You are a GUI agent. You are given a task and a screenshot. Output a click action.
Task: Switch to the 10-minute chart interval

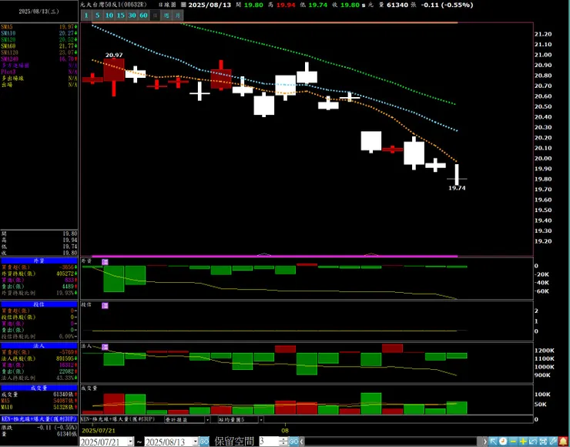109,15
